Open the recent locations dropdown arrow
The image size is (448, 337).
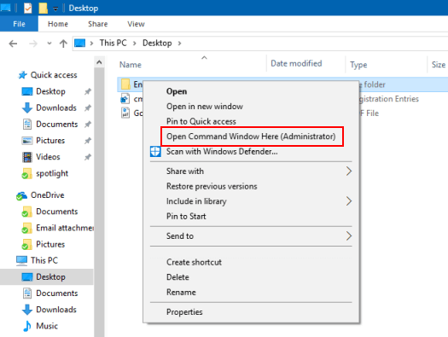[x=49, y=44]
